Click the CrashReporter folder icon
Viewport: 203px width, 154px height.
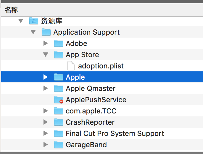click(x=59, y=122)
